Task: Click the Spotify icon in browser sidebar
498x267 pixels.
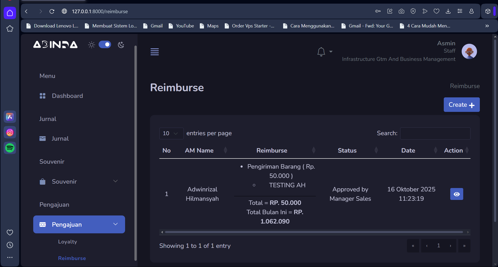Action: [x=10, y=148]
